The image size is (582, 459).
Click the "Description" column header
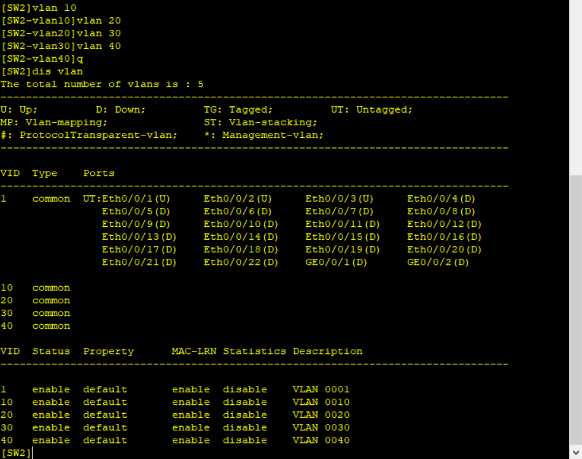(x=328, y=352)
